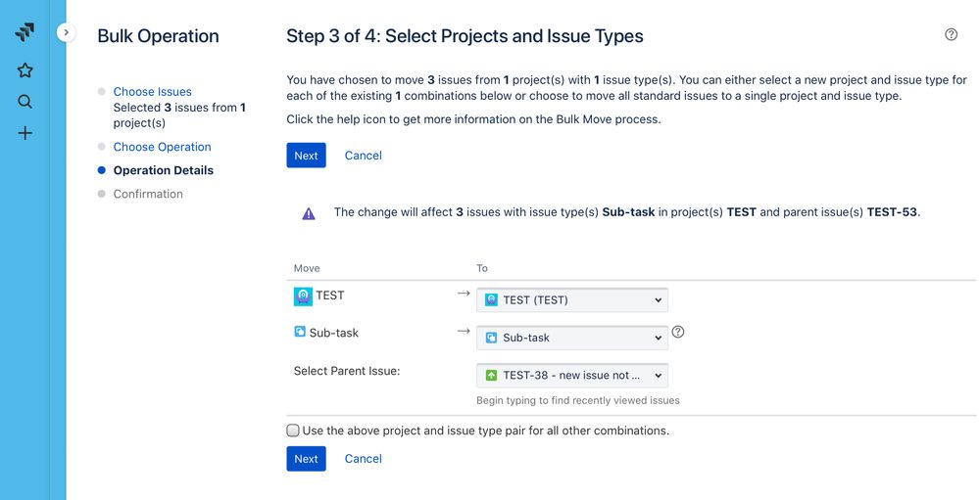Select Operation Details step
Screen dimensions: 979x500
pos(164,170)
